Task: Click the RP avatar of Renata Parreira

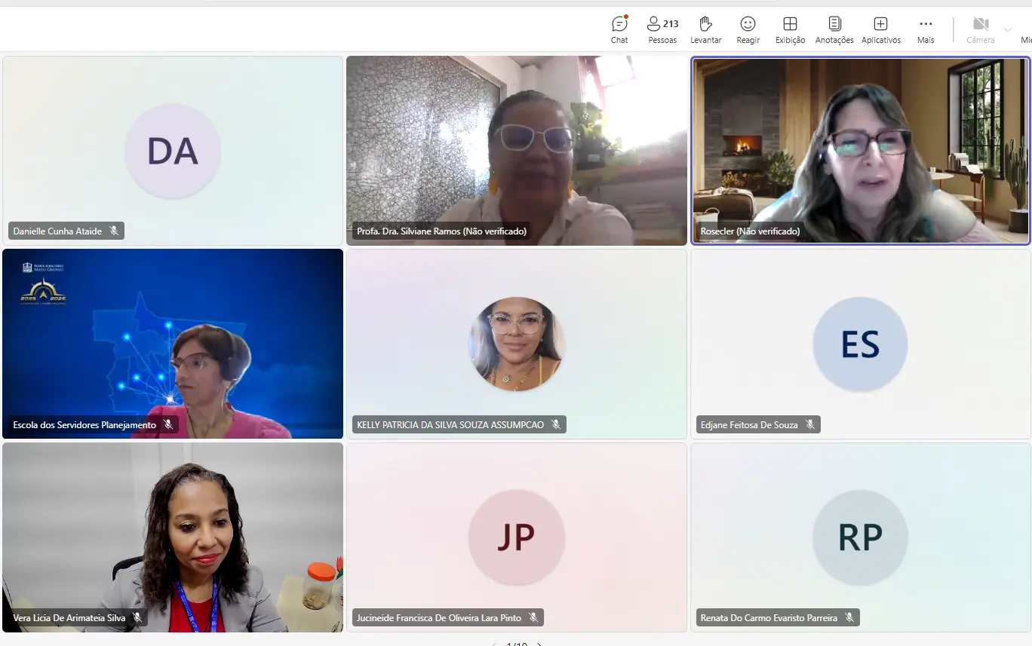Action: pos(860,537)
